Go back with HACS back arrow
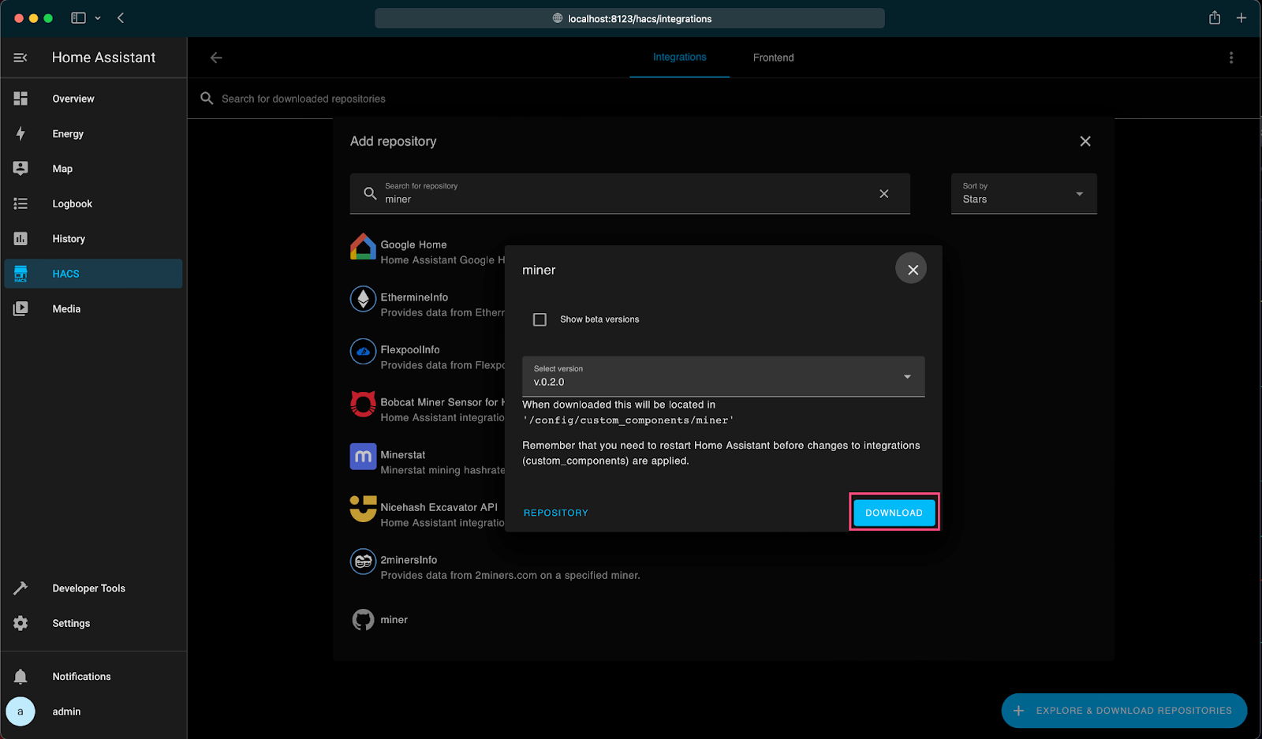1262x739 pixels. click(x=216, y=58)
